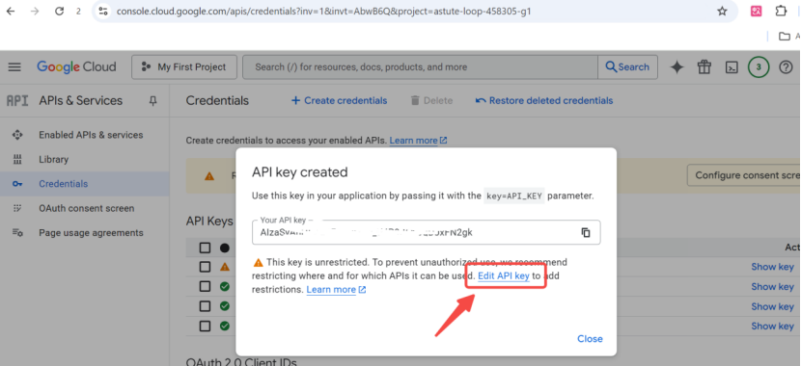Click the warning triangle in yellow banner

(208, 176)
